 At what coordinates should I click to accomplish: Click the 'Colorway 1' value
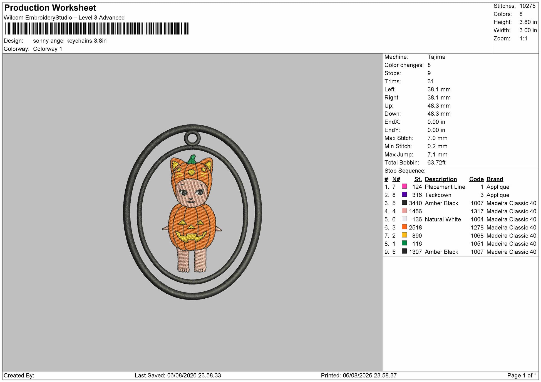[48, 49]
